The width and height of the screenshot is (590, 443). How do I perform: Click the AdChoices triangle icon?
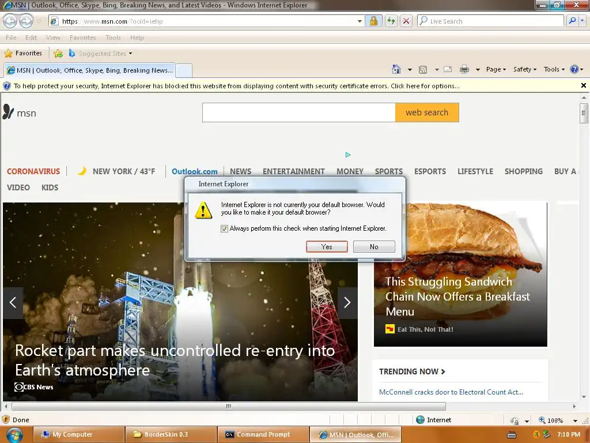tap(348, 155)
